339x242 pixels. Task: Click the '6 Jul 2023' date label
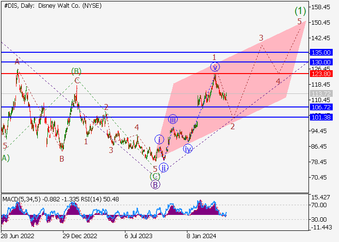pos(139,236)
